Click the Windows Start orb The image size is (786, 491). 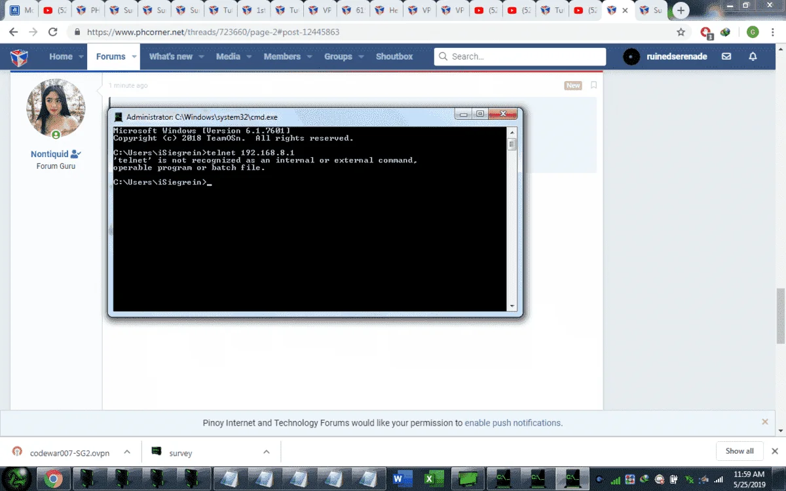15,479
